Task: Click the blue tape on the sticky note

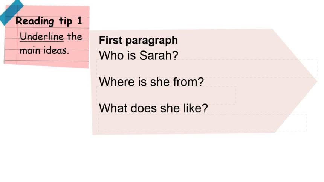Action: point(12,12)
